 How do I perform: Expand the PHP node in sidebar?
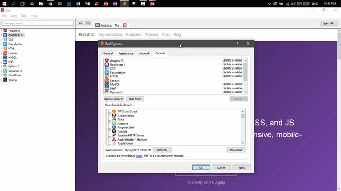point(1,62)
